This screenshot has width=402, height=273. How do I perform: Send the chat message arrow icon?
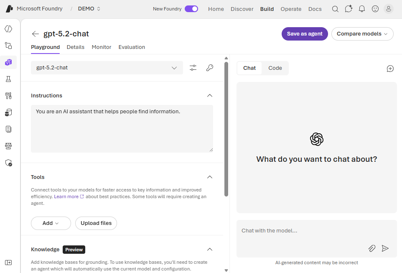(385, 248)
